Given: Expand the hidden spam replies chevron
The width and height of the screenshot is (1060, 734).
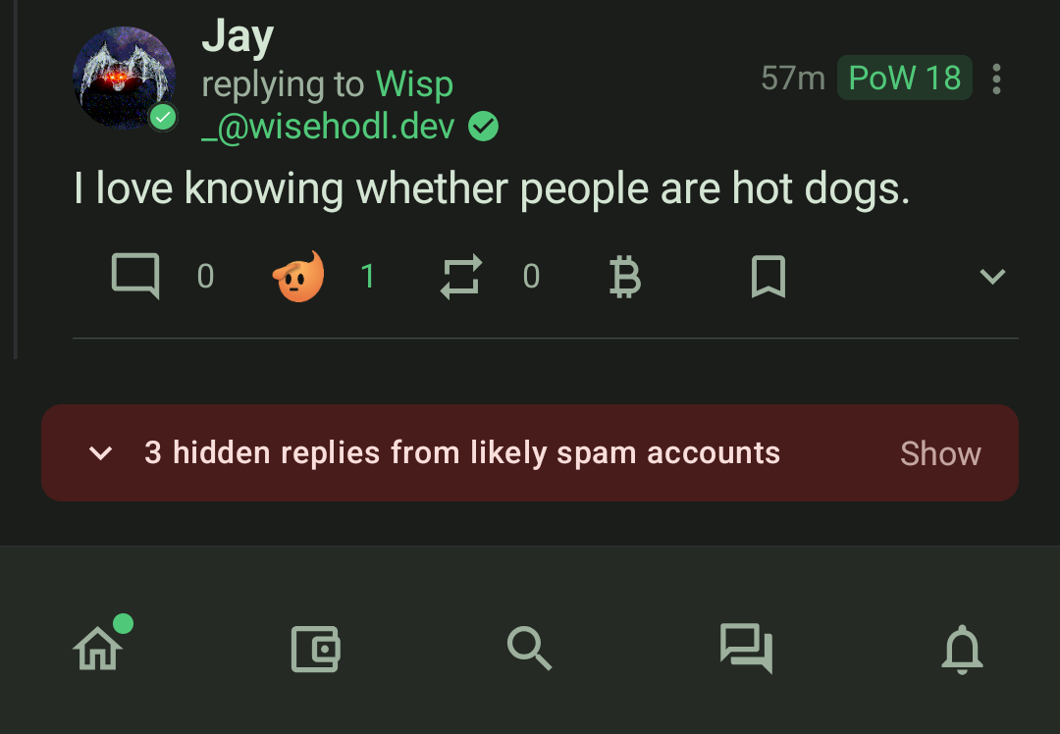Looking at the screenshot, I should click(x=101, y=452).
